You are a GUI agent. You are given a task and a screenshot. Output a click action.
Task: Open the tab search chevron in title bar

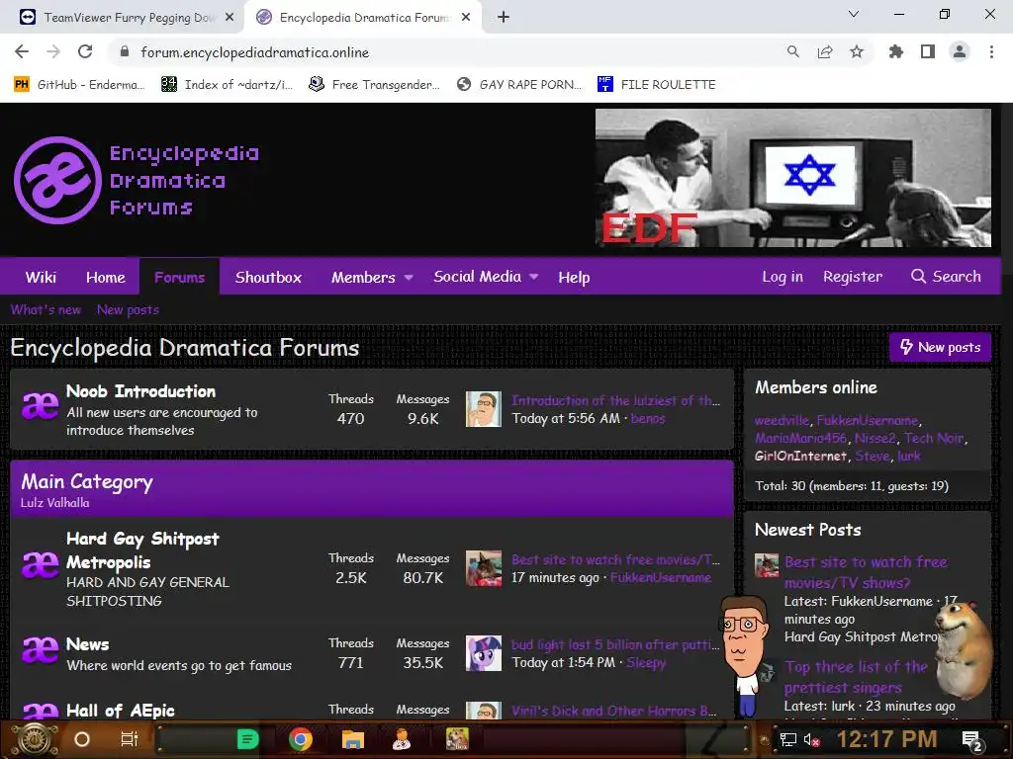(x=854, y=14)
